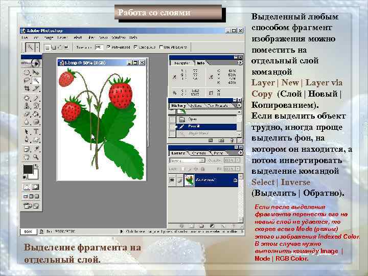Click the Background layer thumbnail
The width and height of the screenshot is (368, 276).
pyautogui.click(x=189, y=180)
